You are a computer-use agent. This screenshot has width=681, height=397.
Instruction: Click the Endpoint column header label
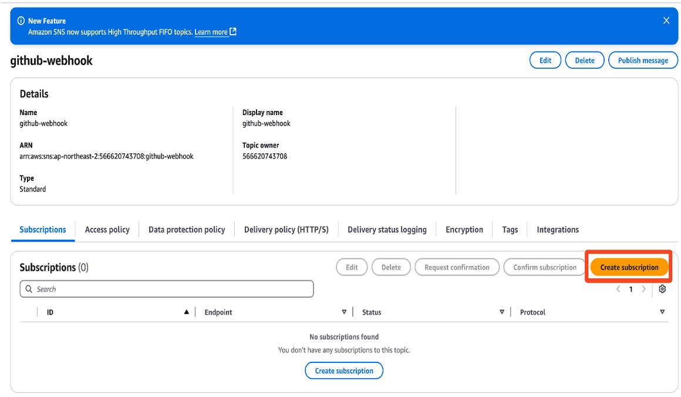(x=218, y=312)
